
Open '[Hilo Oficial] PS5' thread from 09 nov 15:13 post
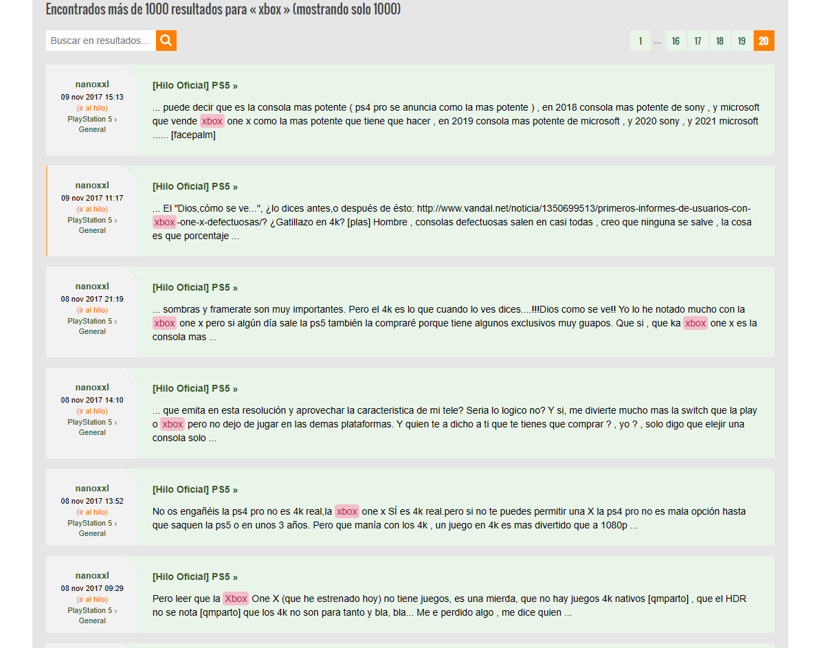195,86
